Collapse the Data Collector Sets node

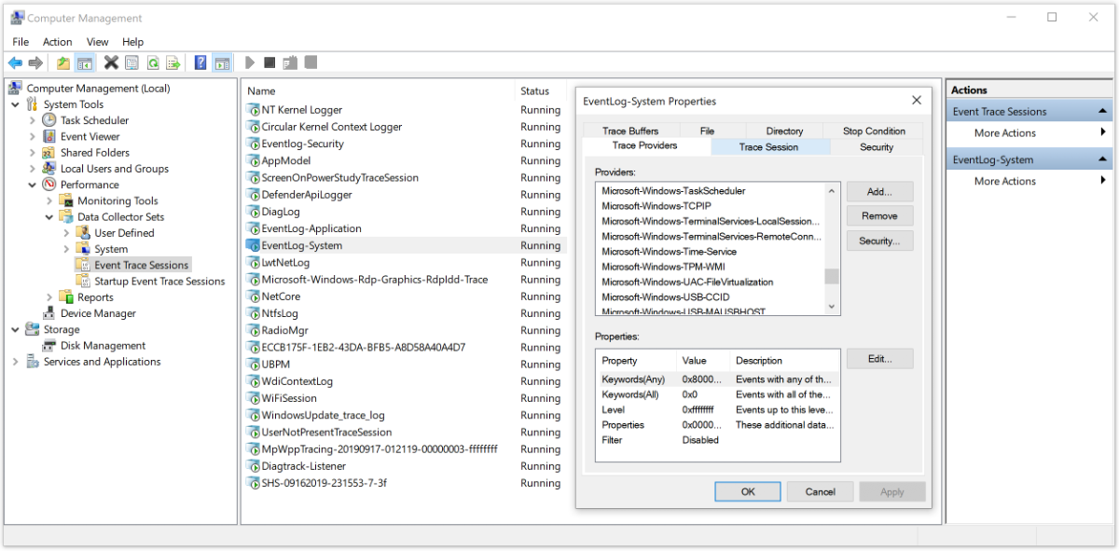coord(49,217)
